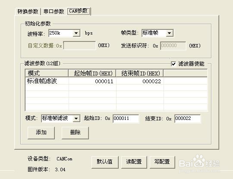
Task: Open the 模式 标准帧滤波 combo box arrow
Action: point(76,118)
